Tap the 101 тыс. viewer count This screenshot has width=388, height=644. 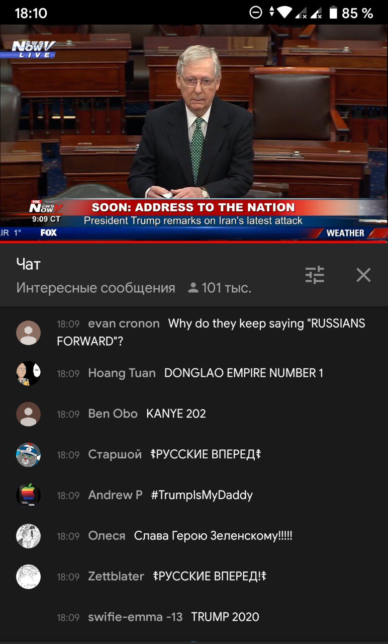[220, 288]
